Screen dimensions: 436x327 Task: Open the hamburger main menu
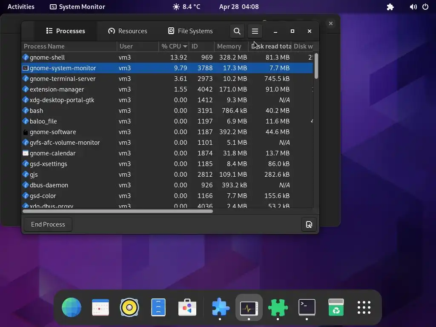(x=255, y=31)
